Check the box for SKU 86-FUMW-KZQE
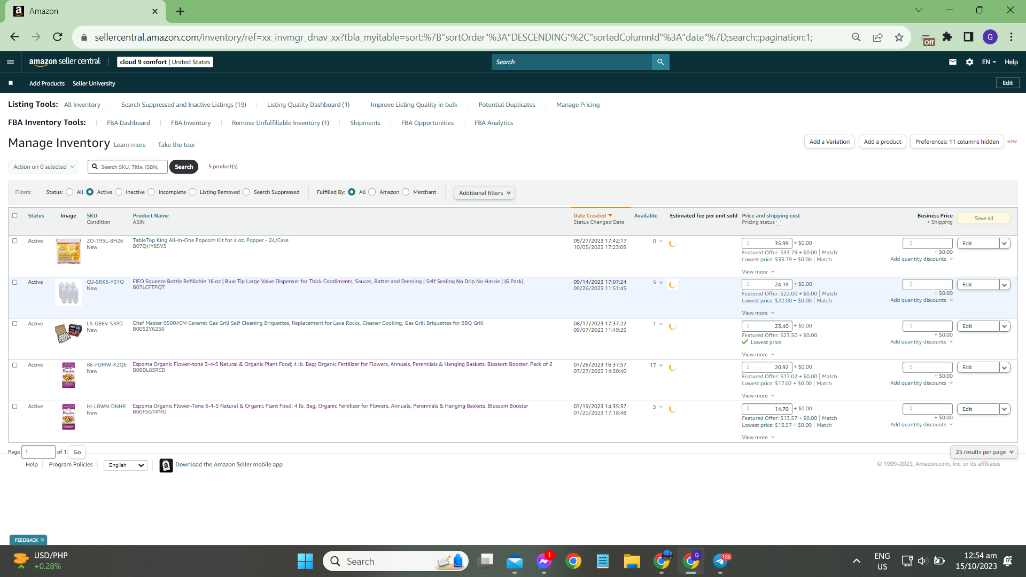1026x577 pixels. [x=15, y=365]
